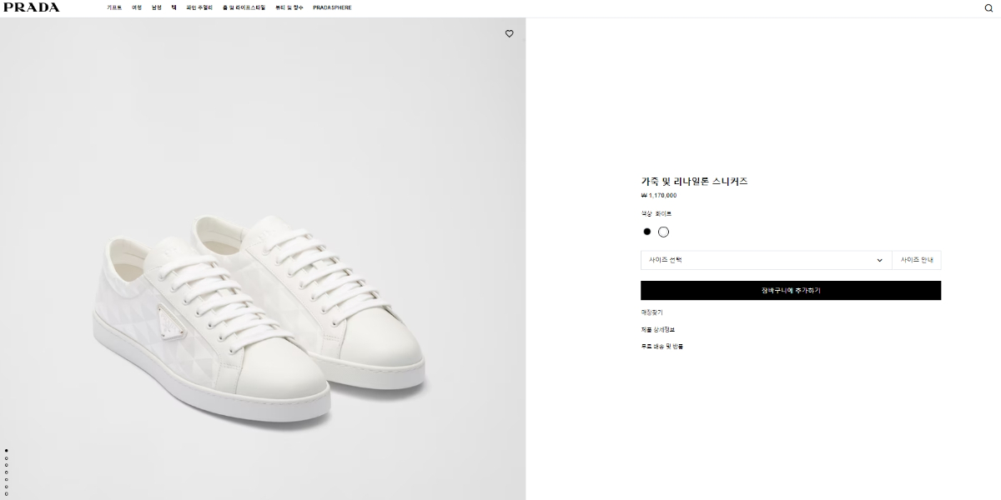Select the first image pagination dot

[7, 450]
